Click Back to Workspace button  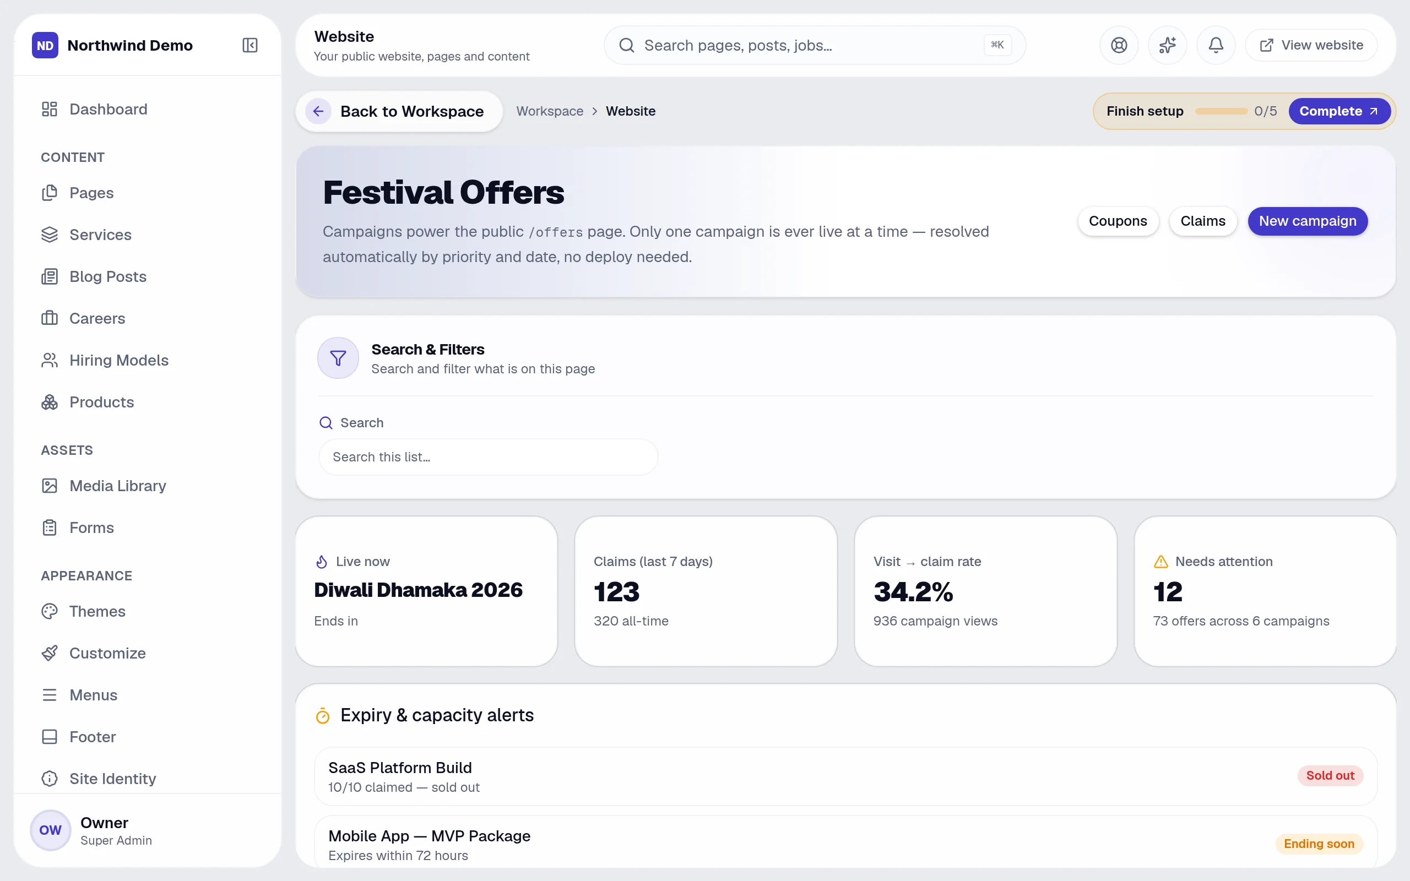coord(399,111)
